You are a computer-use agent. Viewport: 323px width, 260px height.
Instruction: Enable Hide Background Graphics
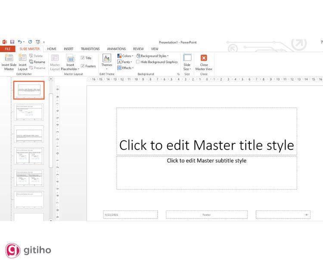tap(138, 62)
